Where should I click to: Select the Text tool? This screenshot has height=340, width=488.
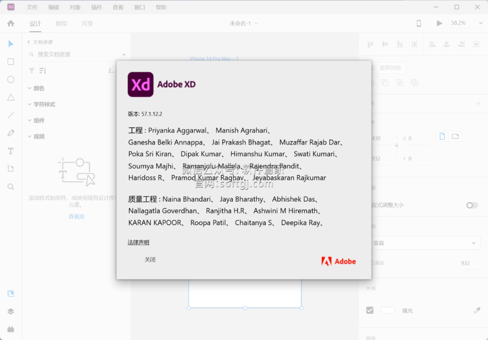(x=11, y=151)
